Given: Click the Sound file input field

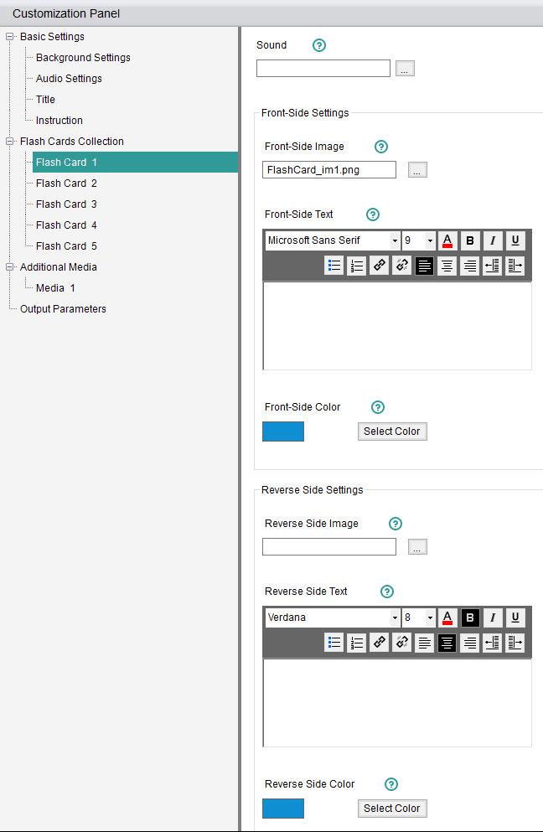Looking at the screenshot, I should click(323, 69).
